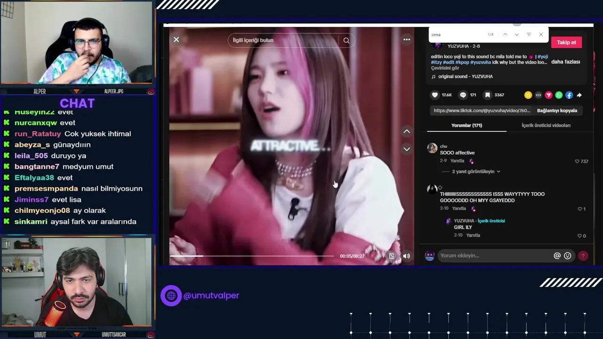Find-bar previous match arrow
The image size is (603, 339).
click(x=505, y=34)
